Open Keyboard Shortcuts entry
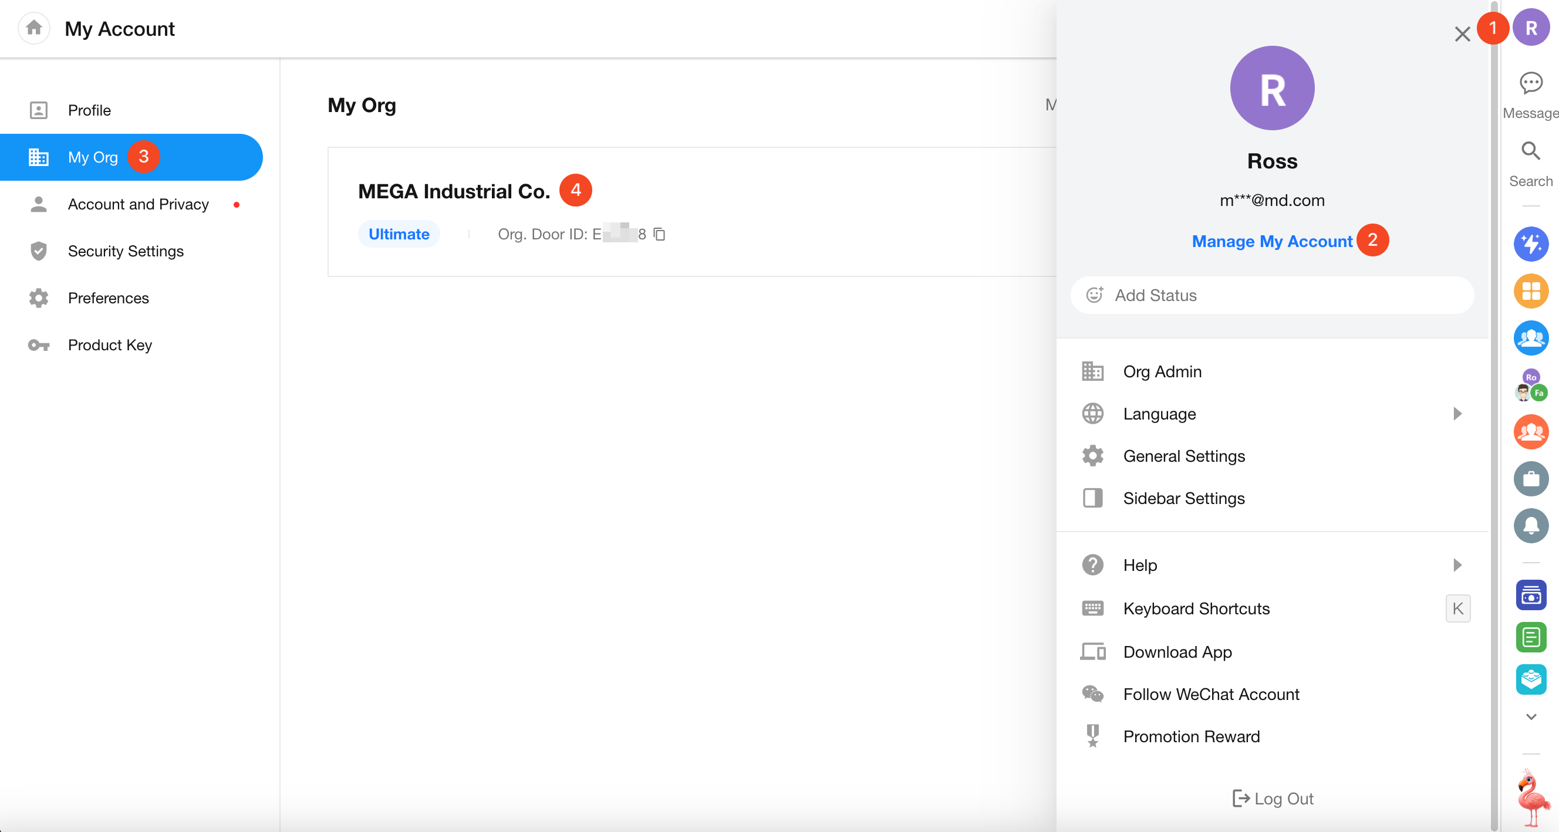This screenshot has width=1559, height=832. (x=1196, y=608)
